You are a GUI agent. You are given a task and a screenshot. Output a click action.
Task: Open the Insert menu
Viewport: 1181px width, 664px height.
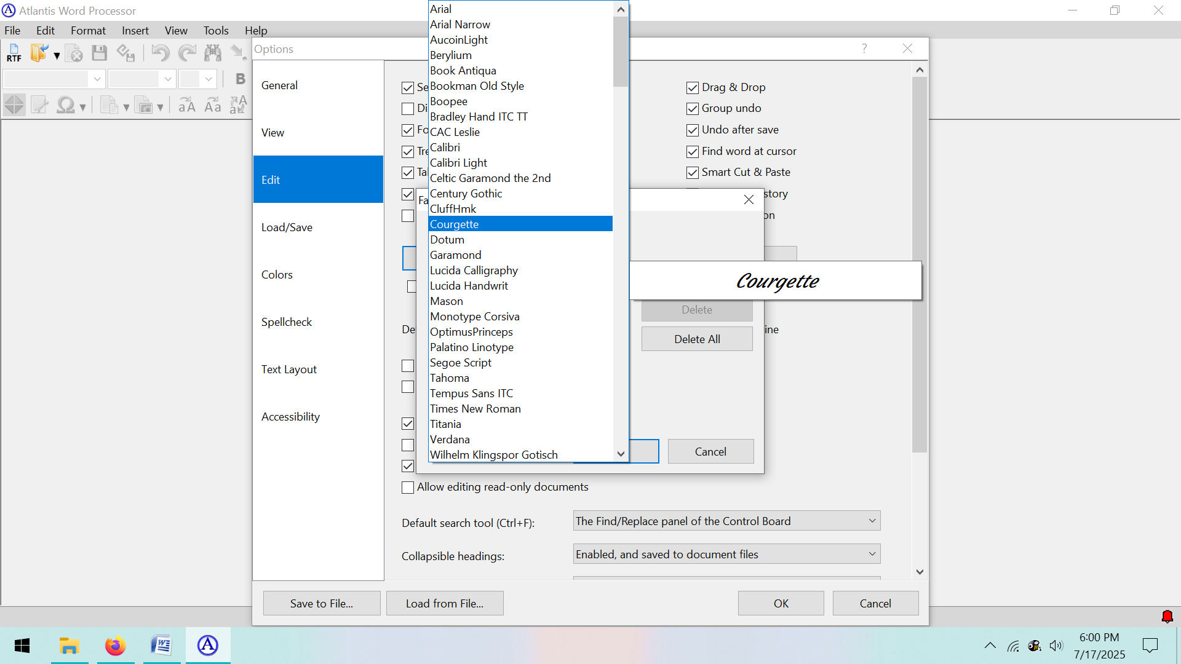tap(135, 31)
